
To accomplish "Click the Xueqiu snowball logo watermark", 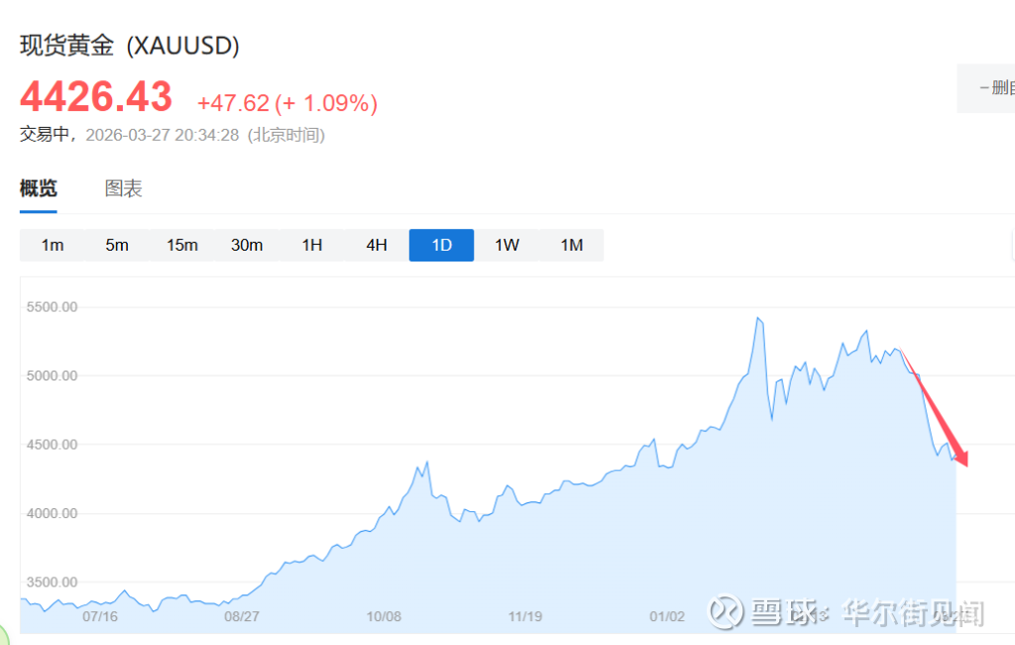I will (x=725, y=611).
